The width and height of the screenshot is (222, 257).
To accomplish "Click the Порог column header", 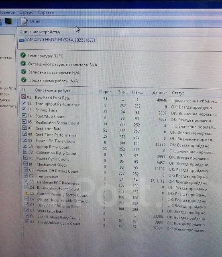I will tap(105, 92).
